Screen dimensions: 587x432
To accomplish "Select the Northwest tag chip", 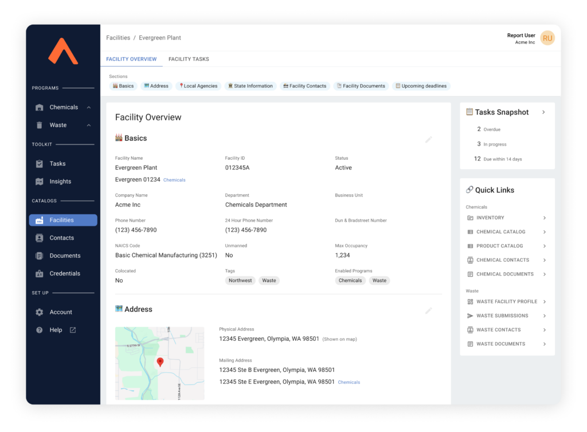I will 240,281.
